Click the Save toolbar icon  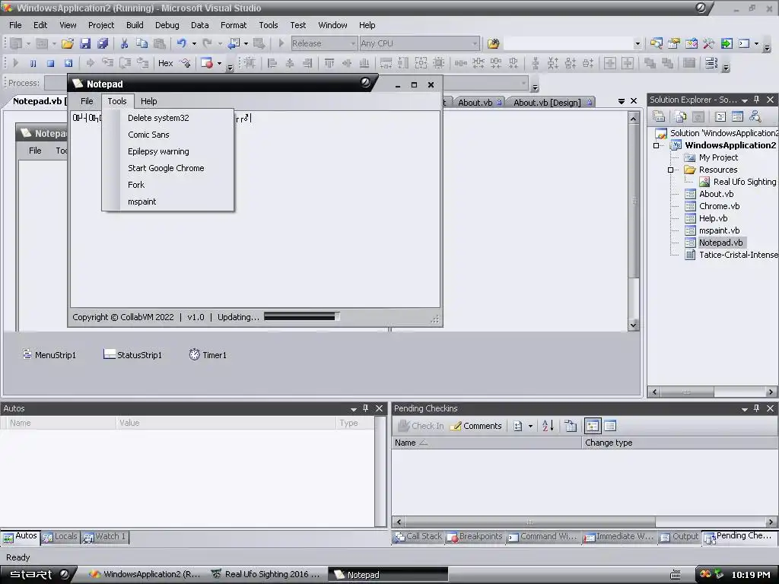click(x=85, y=43)
